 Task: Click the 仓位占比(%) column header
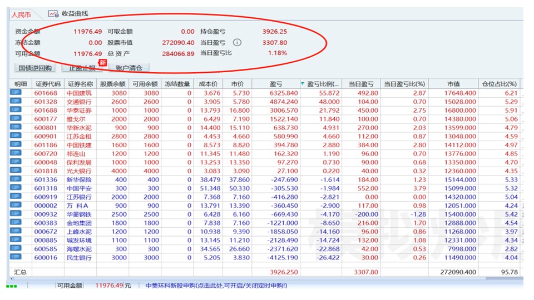500,84
